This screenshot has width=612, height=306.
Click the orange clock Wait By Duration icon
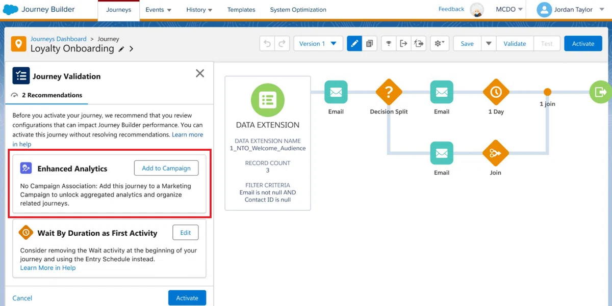click(x=26, y=233)
